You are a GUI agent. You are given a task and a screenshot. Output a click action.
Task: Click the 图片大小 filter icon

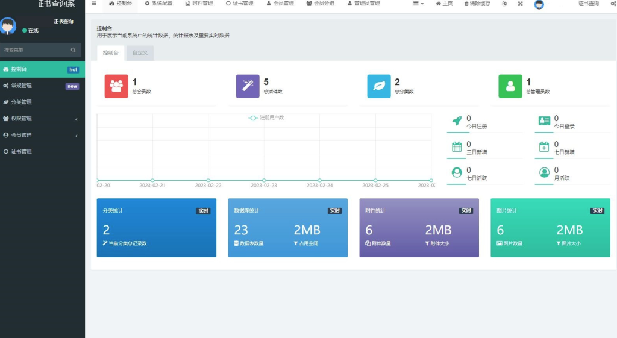(559, 243)
